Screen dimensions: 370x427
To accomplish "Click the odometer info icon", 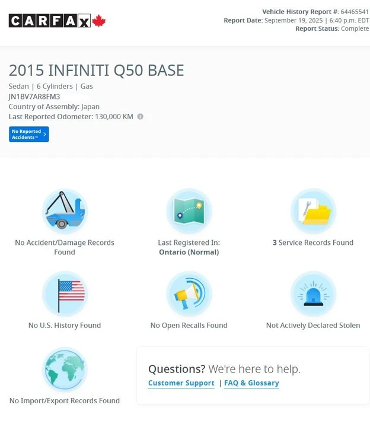I will pos(140,117).
